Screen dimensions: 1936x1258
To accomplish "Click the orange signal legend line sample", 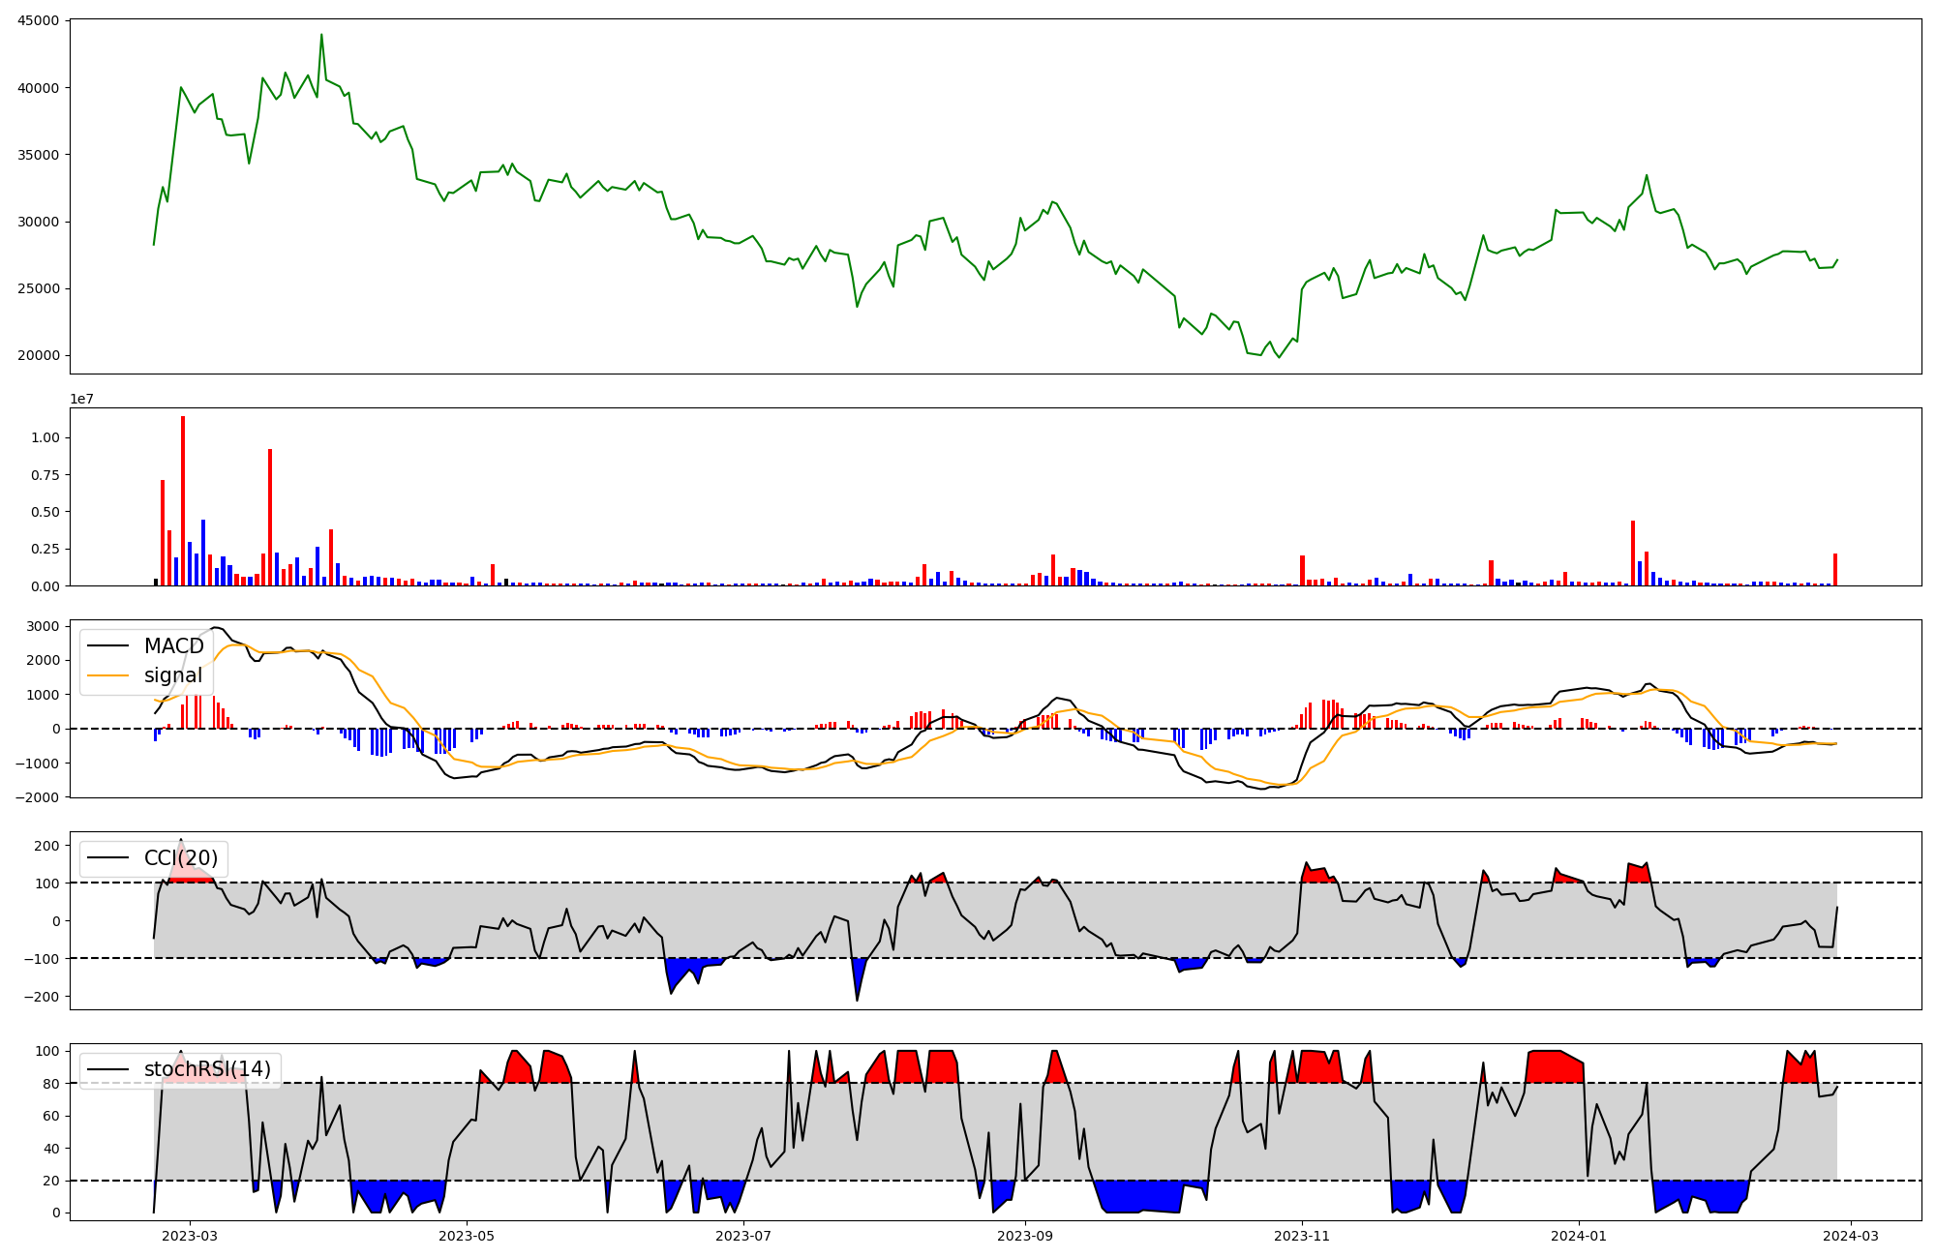I will [x=107, y=675].
